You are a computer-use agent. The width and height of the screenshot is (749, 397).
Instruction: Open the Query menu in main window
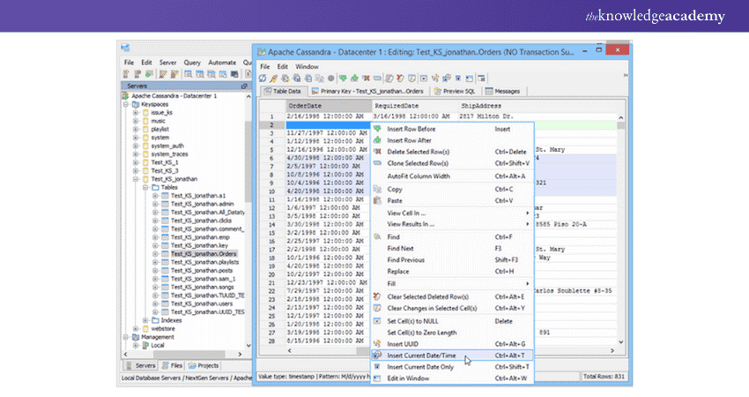(x=192, y=63)
